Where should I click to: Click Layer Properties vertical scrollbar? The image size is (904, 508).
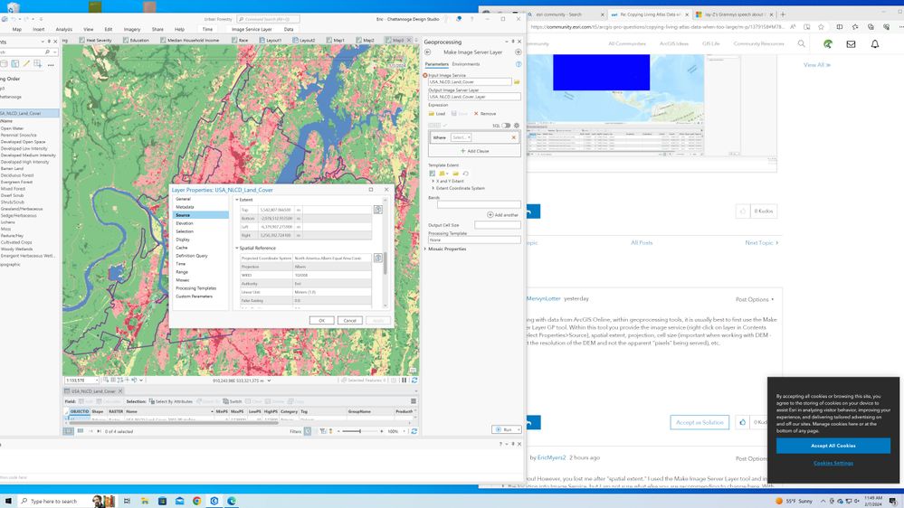coord(385,263)
